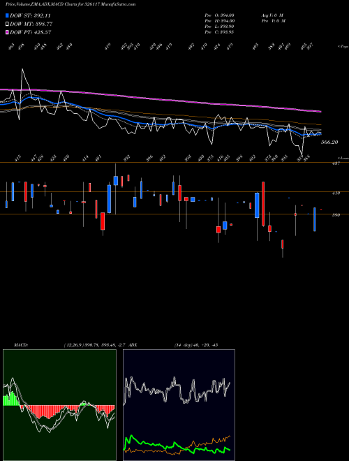Click inside the green MACD histogram chart
Screen dimensions: 349x461
(x=59, y=405)
